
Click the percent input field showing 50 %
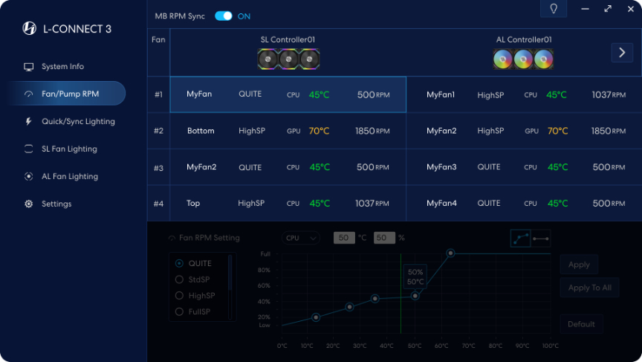click(x=384, y=238)
